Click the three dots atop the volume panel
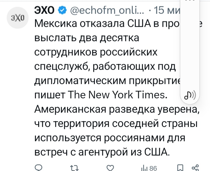 [x=190, y=1]
